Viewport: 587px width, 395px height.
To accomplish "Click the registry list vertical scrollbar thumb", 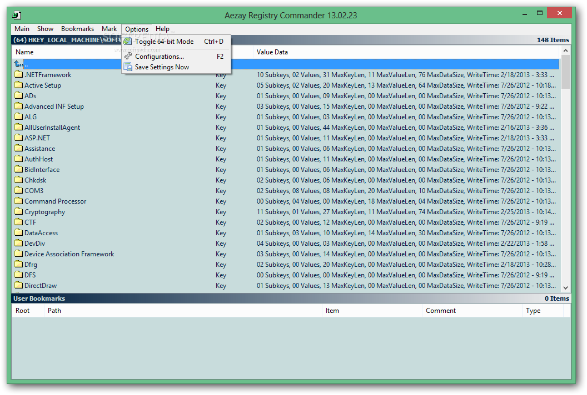I will pyautogui.click(x=566, y=72).
